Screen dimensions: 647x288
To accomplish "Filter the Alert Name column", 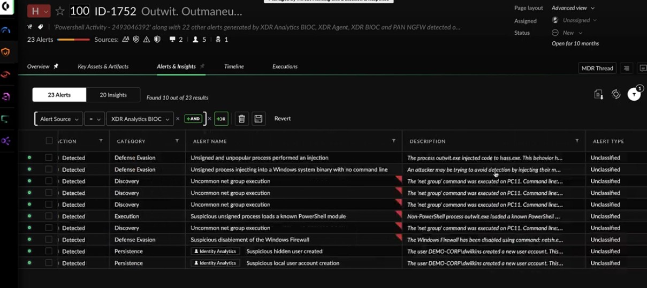I will point(394,141).
